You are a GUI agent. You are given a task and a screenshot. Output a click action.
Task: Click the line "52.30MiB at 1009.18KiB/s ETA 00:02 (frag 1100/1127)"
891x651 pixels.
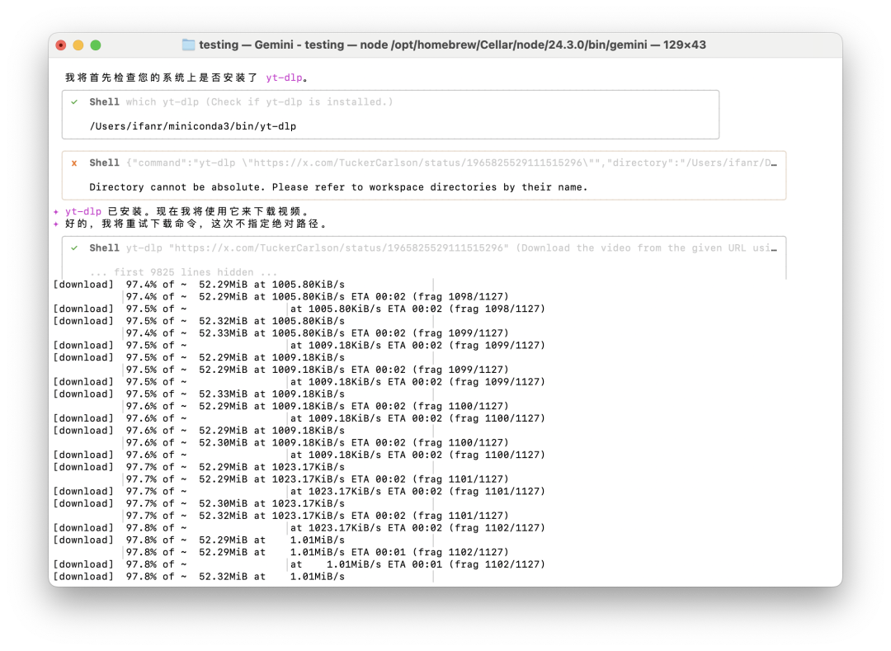pos(317,443)
